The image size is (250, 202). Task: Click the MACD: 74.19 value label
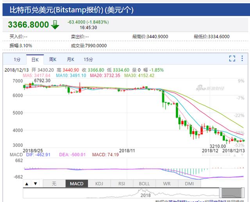pyautogui.click(x=105, y=155)
